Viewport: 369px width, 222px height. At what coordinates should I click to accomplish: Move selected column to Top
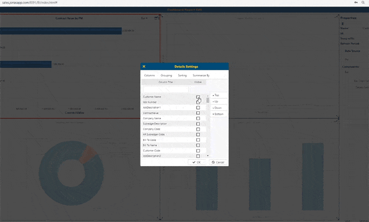click(x=219, y=95)
